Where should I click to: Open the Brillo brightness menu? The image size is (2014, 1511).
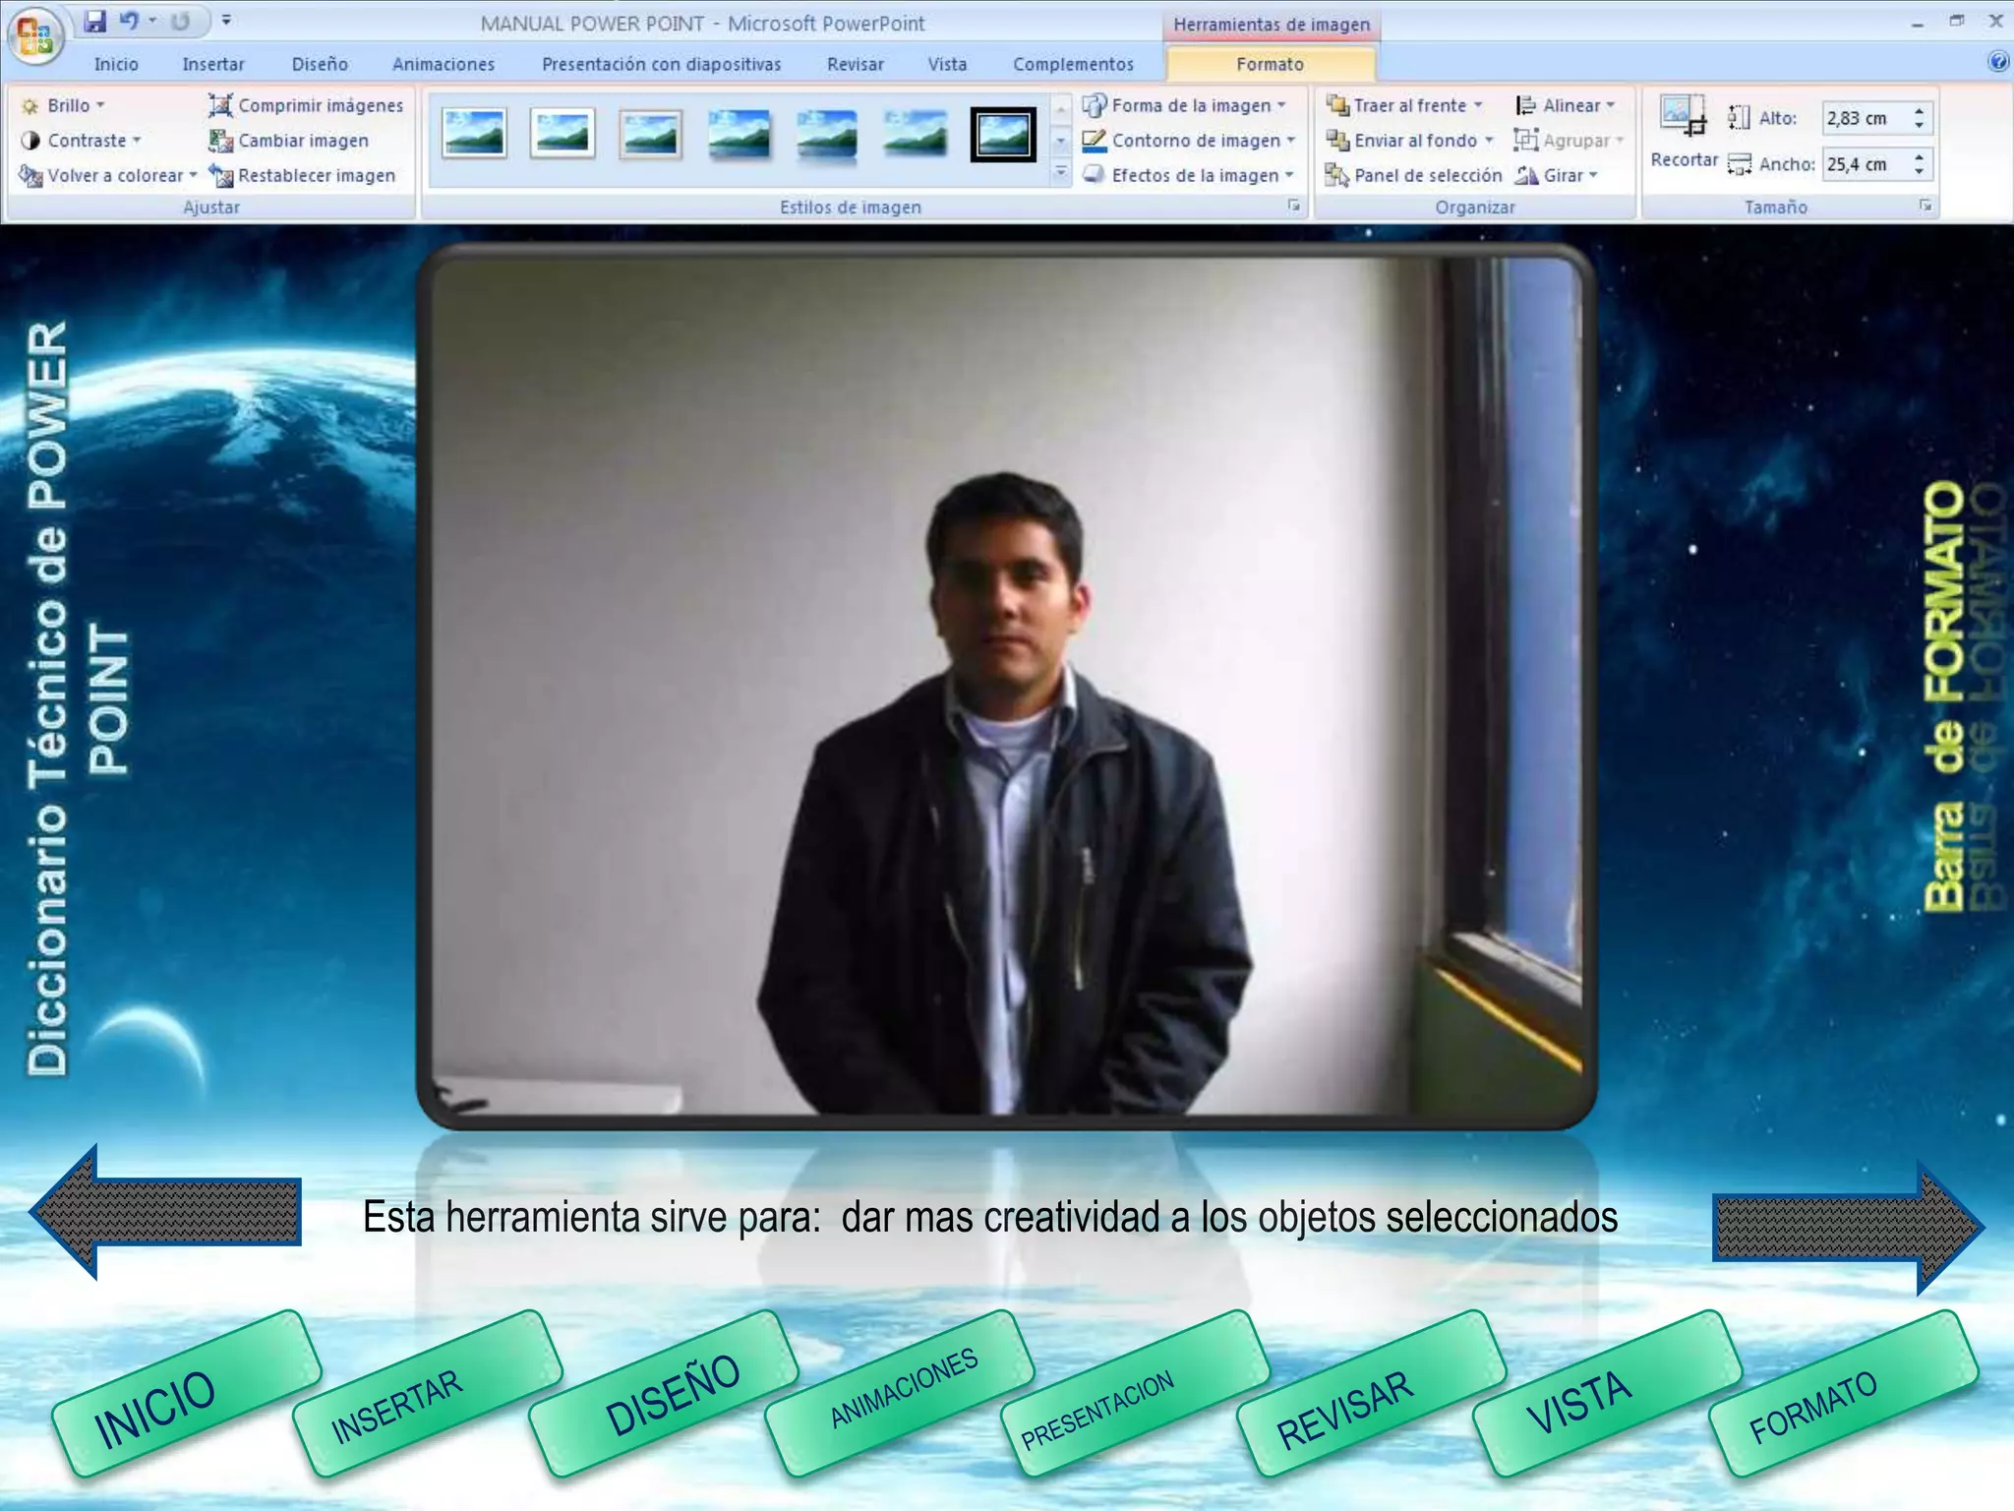tap(63, 105)
